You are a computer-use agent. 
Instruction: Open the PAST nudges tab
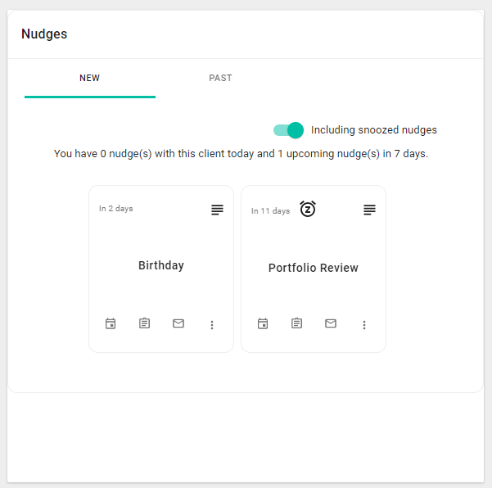pyautogui.click(x=220, y=79)
